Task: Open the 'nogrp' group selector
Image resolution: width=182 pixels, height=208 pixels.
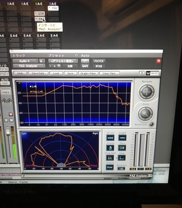Action: click(x=6, y=92)
